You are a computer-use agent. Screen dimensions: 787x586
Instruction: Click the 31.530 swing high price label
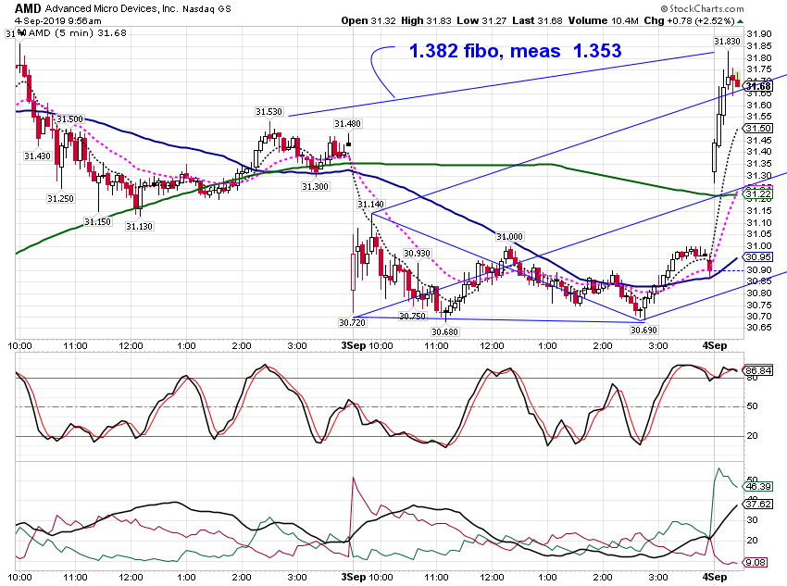pyautogui.click(x=269, y=111)
